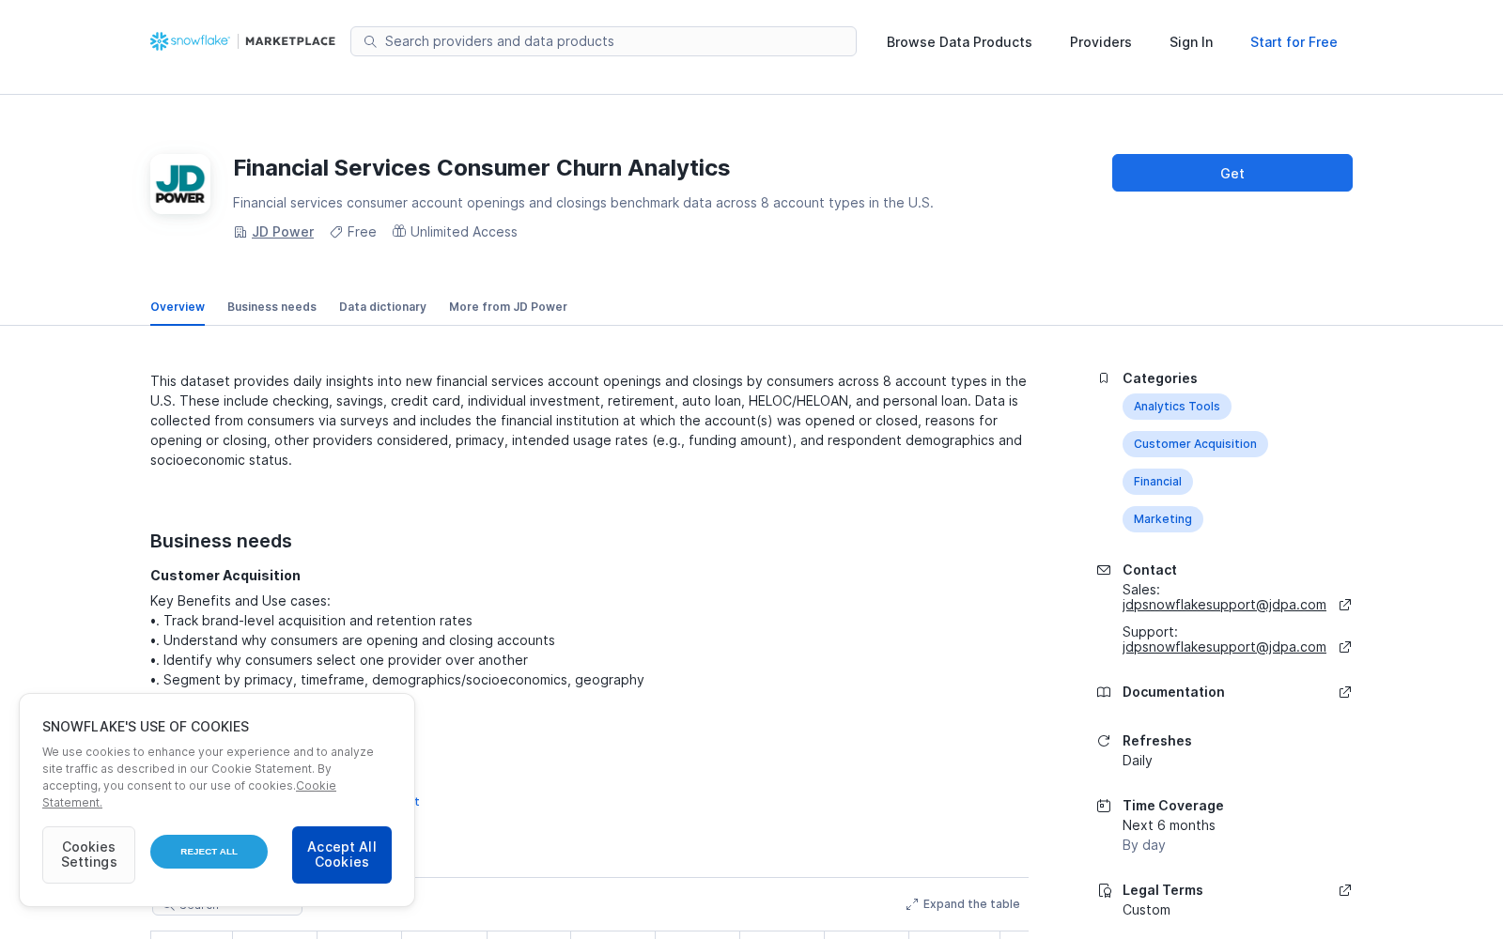Image resolution: width=1503 pixels, height=939 pixels.
Task: Click the Legal Terms document icon
Action: [1104, 890]
